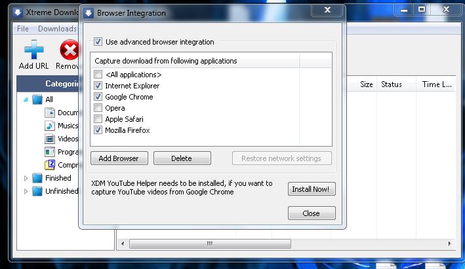
Task: Expand the Unfinished tree node
Action: [26, 191]
